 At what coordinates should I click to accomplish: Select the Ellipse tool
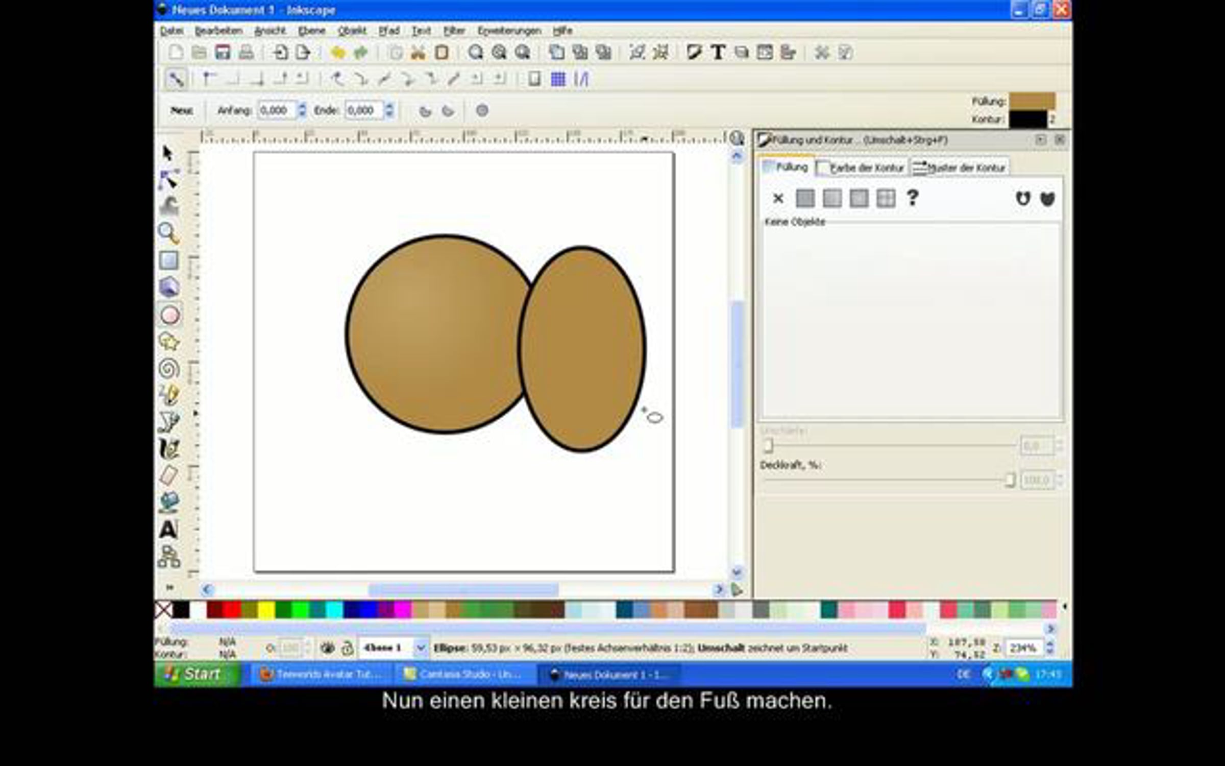point(170,315)
